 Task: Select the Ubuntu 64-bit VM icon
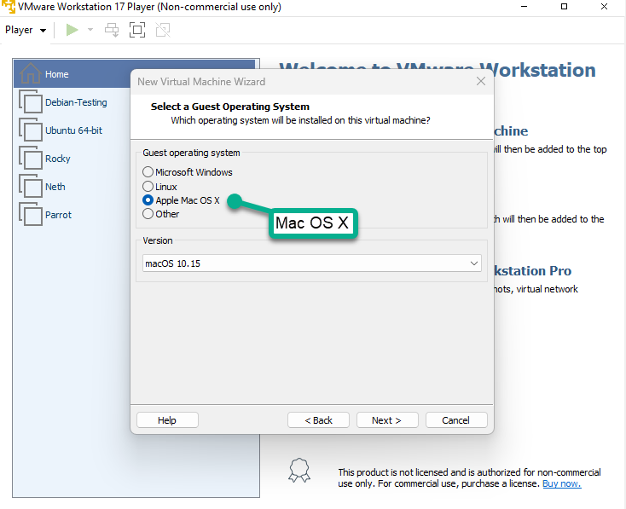pyautogui.click(x=32, y=130)
